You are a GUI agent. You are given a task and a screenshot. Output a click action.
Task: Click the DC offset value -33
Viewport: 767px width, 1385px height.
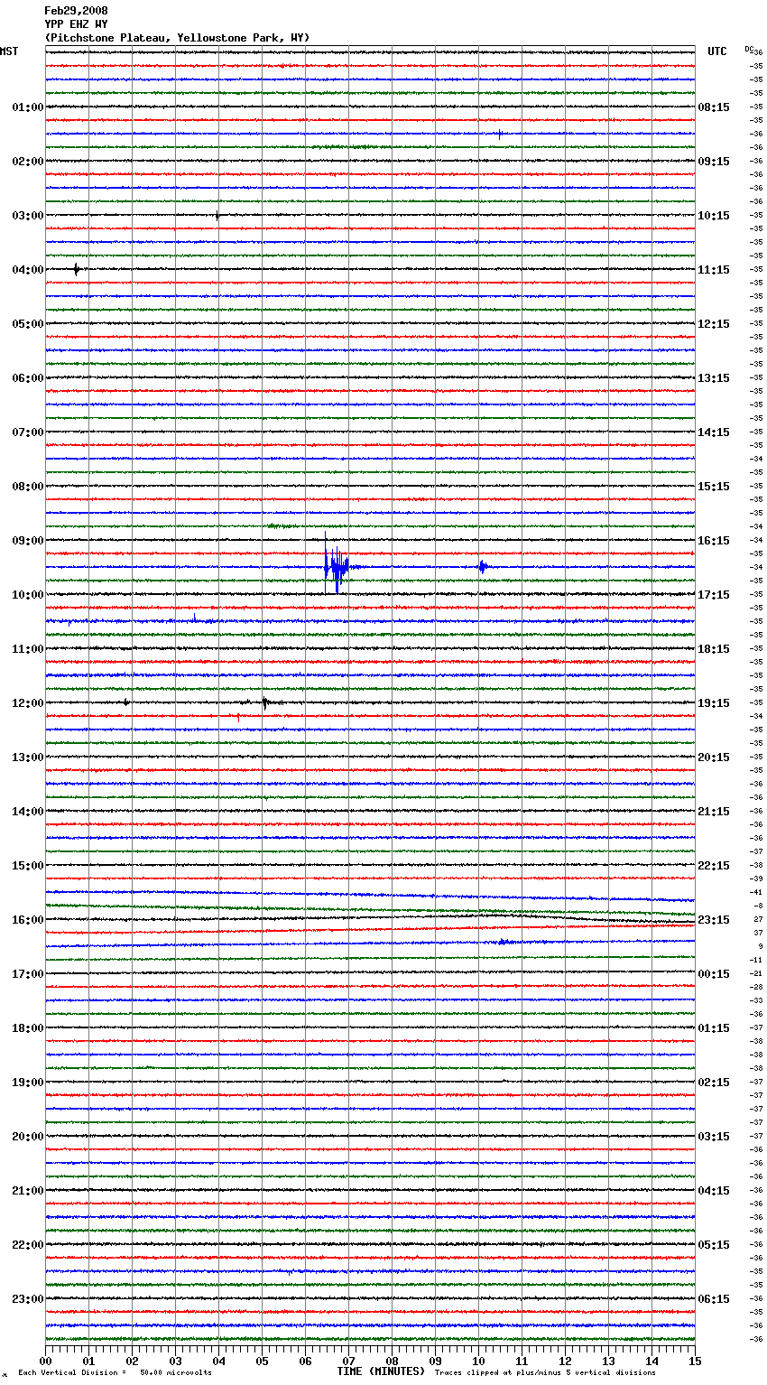pos(756,1001)
